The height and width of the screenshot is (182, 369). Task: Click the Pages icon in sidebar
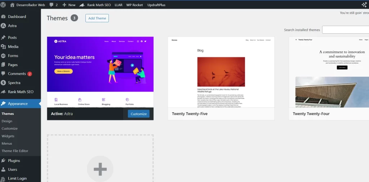(3, 65)
